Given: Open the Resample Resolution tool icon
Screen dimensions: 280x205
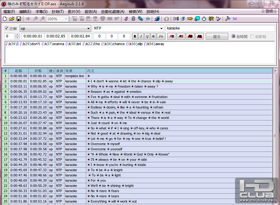Looking at the screenshot, I should coord(197,19).
